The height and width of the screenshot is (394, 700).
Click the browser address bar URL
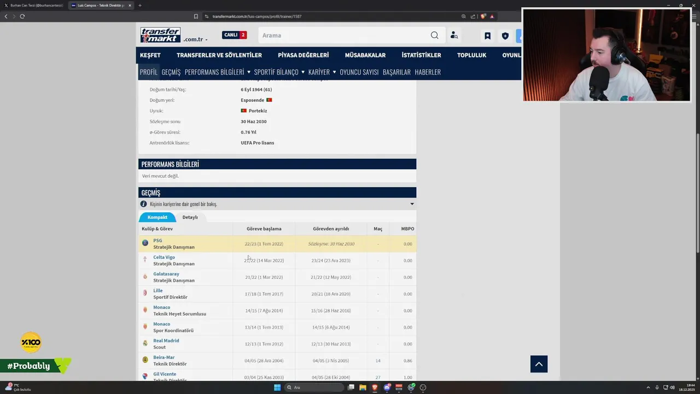click(x=256, y=16)
